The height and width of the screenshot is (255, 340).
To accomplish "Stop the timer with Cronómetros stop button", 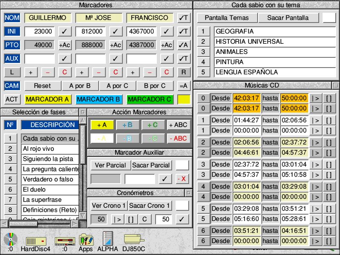I will tap(131, 219).
